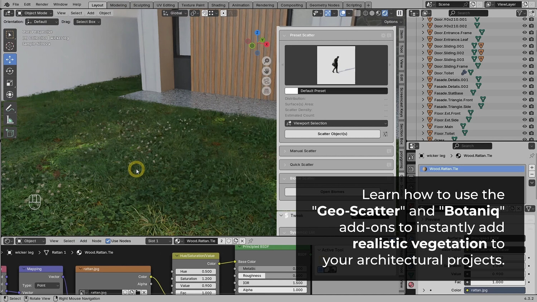Viewport: 537px width, 302px height.
Task: Switch viewport shading to Wireframe
Action: point(366,13)
